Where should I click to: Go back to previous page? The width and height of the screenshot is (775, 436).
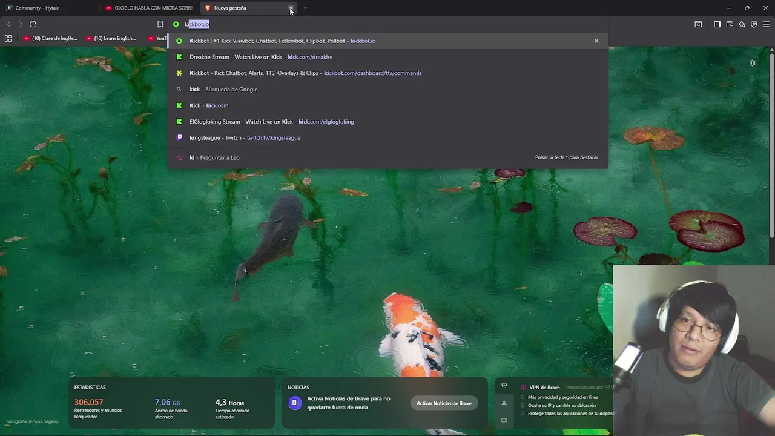pyautogui.click(x=8, y=24)
